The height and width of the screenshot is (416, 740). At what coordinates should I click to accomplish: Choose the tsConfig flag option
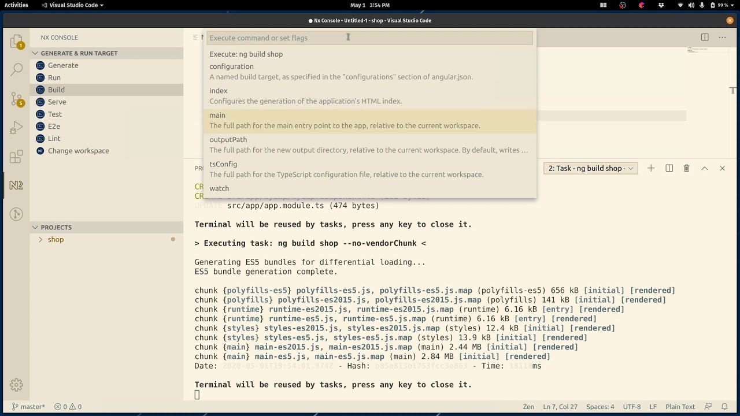point(370,169)
